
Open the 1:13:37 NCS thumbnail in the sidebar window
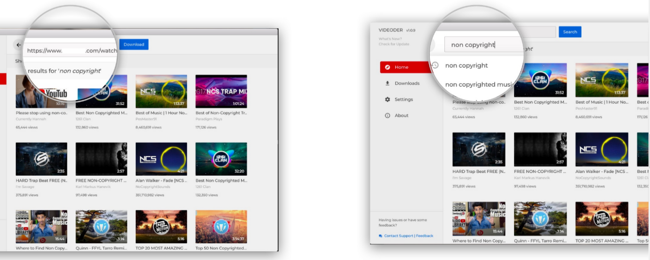(602, 80)
